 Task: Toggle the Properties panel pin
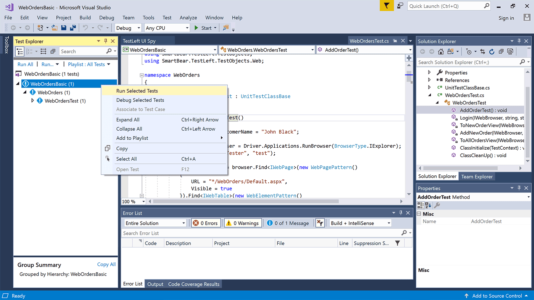click(519, 188)
